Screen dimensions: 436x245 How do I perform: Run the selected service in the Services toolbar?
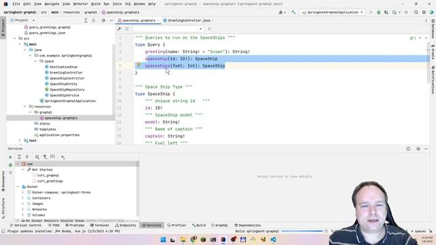[x=10, y=157]
